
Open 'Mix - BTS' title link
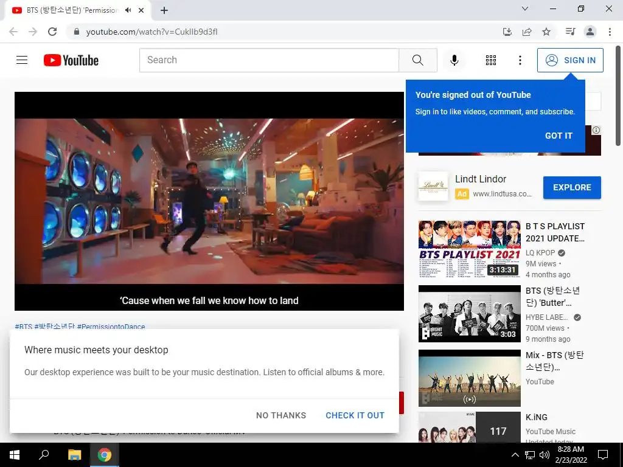pos(555,361)
